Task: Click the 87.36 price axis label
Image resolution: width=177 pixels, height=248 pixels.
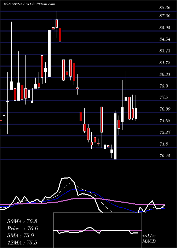Action: (165, 16)
